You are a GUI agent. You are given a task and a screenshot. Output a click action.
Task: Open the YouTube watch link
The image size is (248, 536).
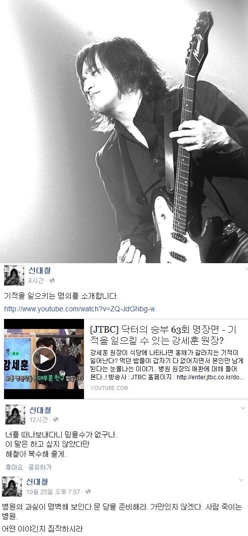click(79, 309)
